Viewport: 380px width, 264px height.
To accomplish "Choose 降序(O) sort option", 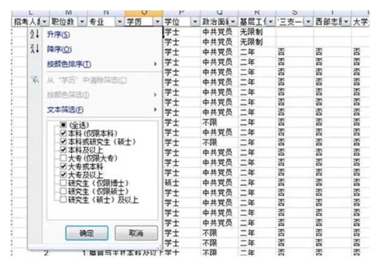I will (x=60, y=49).
